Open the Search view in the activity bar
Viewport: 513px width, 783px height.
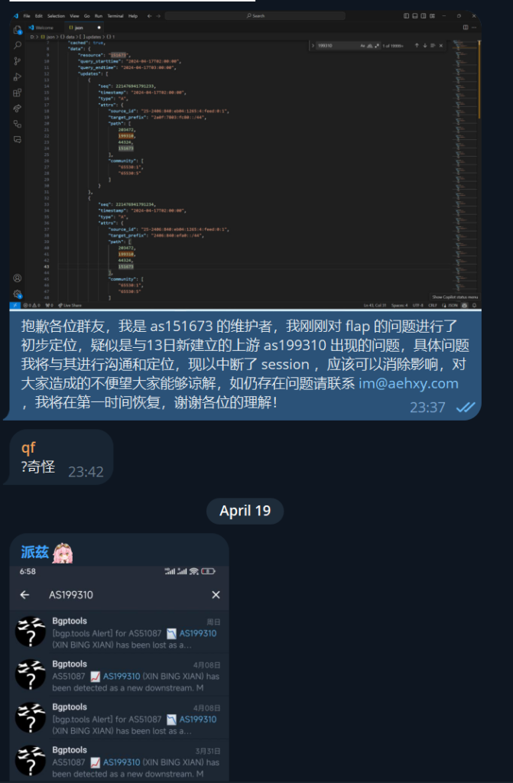click(18, 45)
